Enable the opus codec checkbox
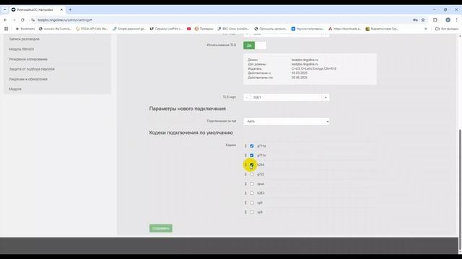This screenshot has width=462, height=259. 252,184
